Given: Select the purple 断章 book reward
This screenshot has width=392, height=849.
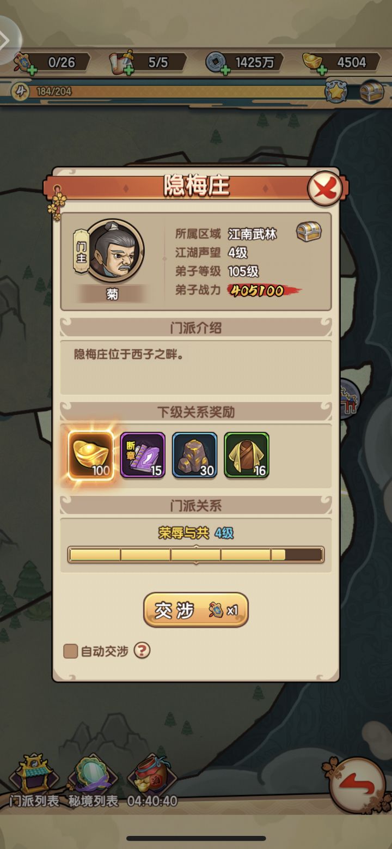Looking at the screenshot, I should point(143,456).
